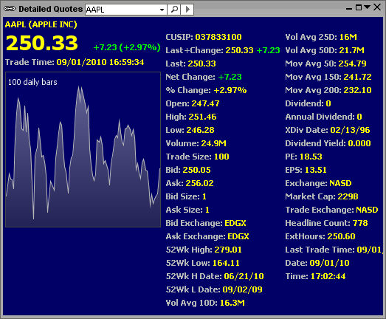Click the +7.23 (+2.97%) change text
This screenshot has height=319, width=386.
tap(127, 47)
